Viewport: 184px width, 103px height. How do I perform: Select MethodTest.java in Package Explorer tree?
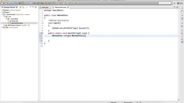17,23
